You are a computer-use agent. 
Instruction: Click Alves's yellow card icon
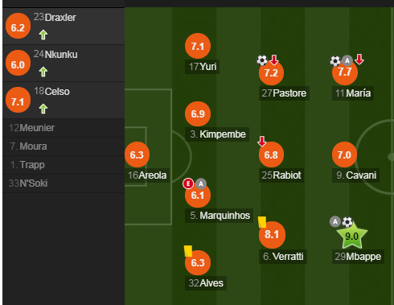188,251
